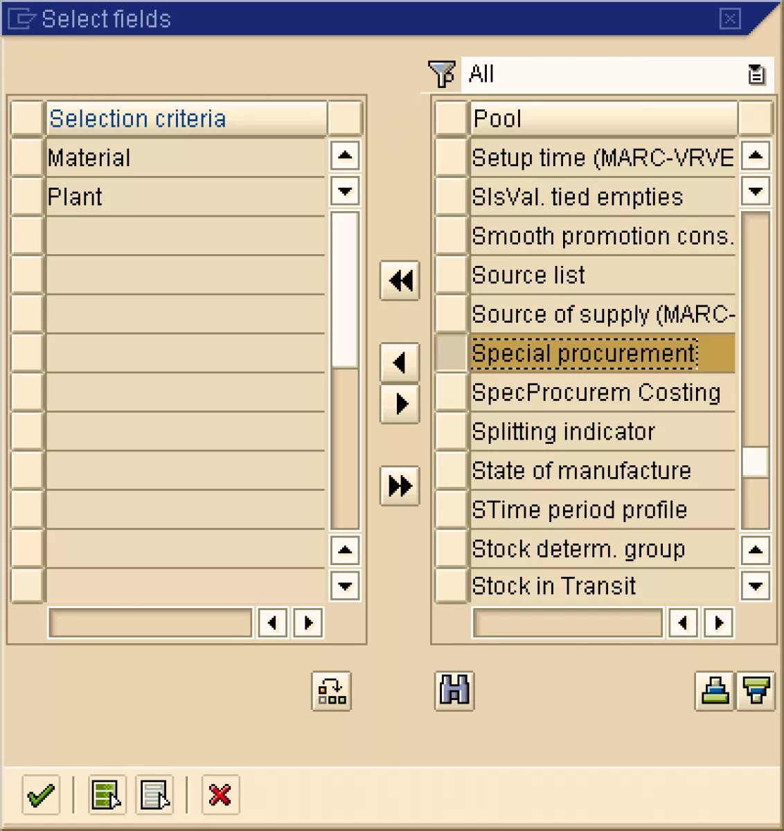This screenshot has width=784, height=831.
Task: Click the Pool horizontal scrollbar track
Action: click(567, 623)
